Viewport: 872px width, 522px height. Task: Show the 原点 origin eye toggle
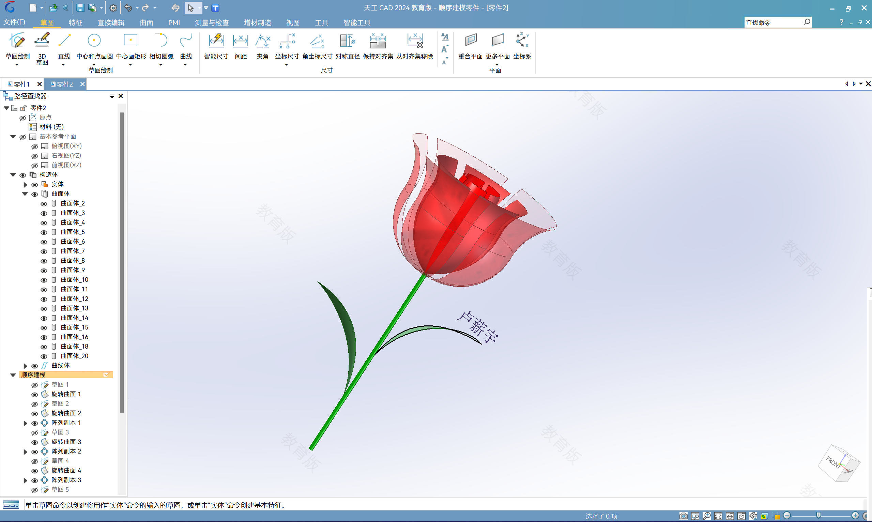tap(22, 118)
